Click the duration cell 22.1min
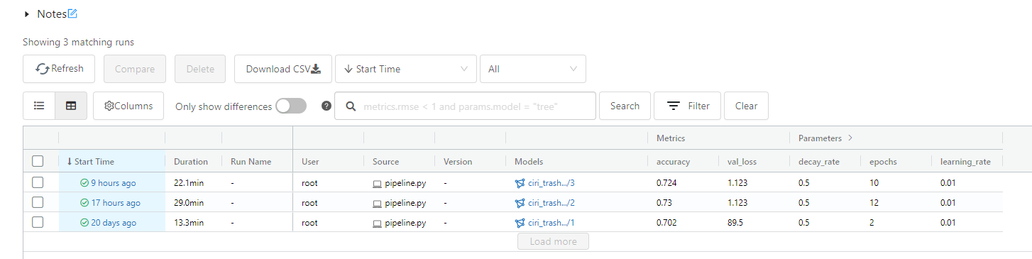This screenshot has height=259, width=1032. (189, 183)
